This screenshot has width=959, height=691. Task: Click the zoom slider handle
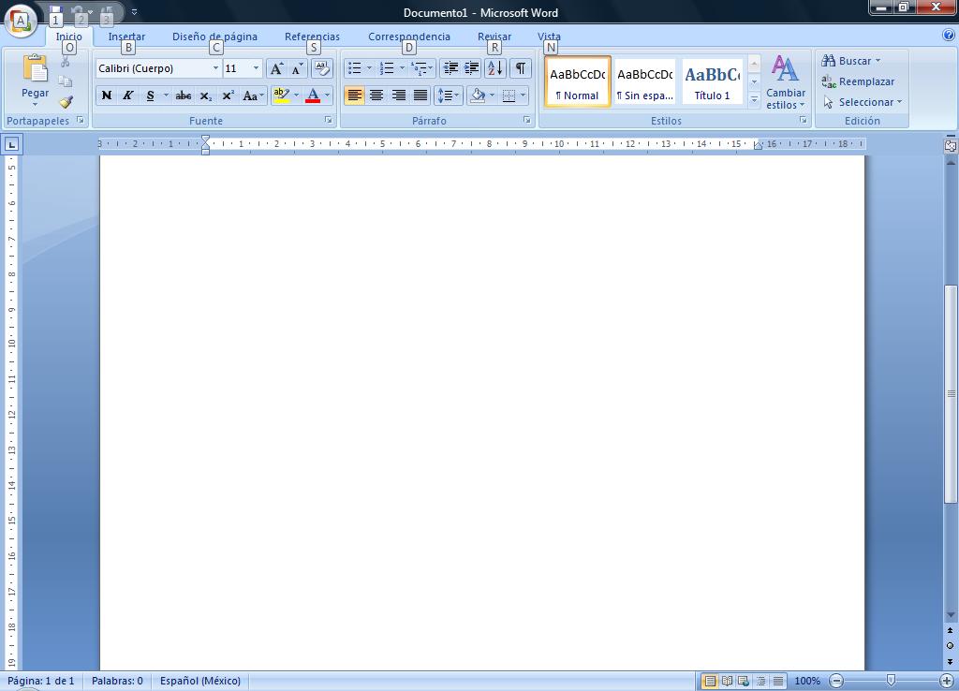point(892,680)
